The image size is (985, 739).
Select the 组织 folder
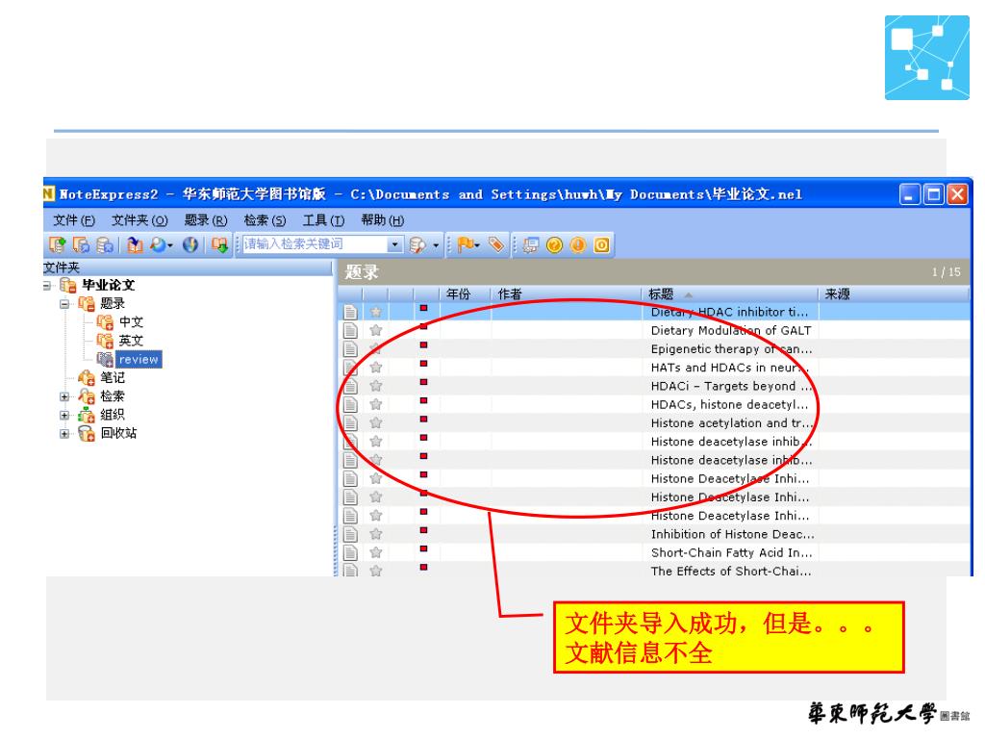[113, 415]
